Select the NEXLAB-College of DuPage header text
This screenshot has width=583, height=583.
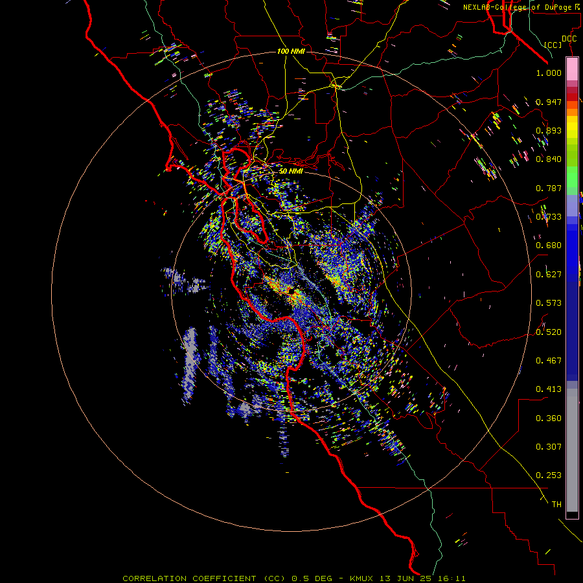point(517,7)
